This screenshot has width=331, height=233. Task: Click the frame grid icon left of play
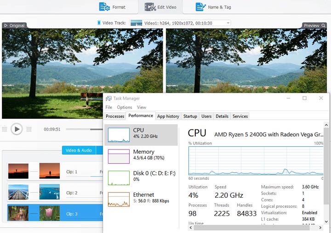pyautogui.click(x=5, y=129)
